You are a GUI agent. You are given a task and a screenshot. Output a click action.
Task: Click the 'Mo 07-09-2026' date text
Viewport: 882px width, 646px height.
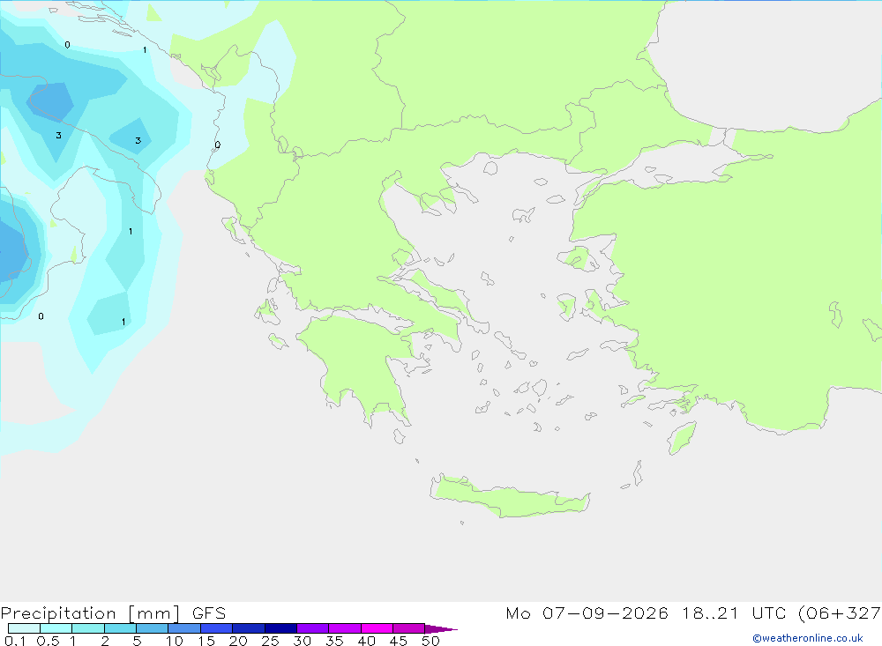[x=587, y=613]
